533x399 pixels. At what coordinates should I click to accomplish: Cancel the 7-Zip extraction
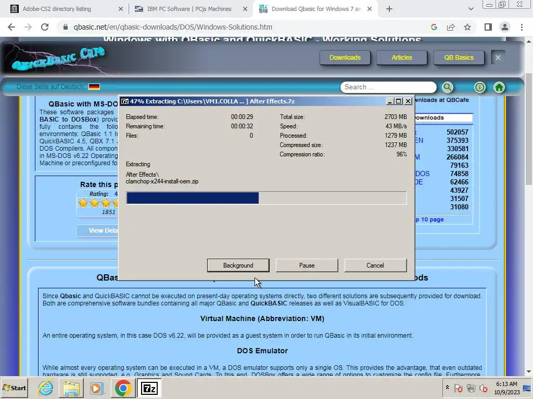(375, 265)
